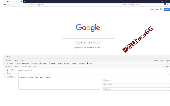
Task: Open the Images link
Action: (156, 9)
